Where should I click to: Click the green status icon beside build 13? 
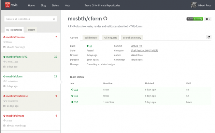point(87,46)
